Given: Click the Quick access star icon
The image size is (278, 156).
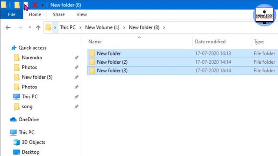Looking at the screenshot, I should click(13, 48).
